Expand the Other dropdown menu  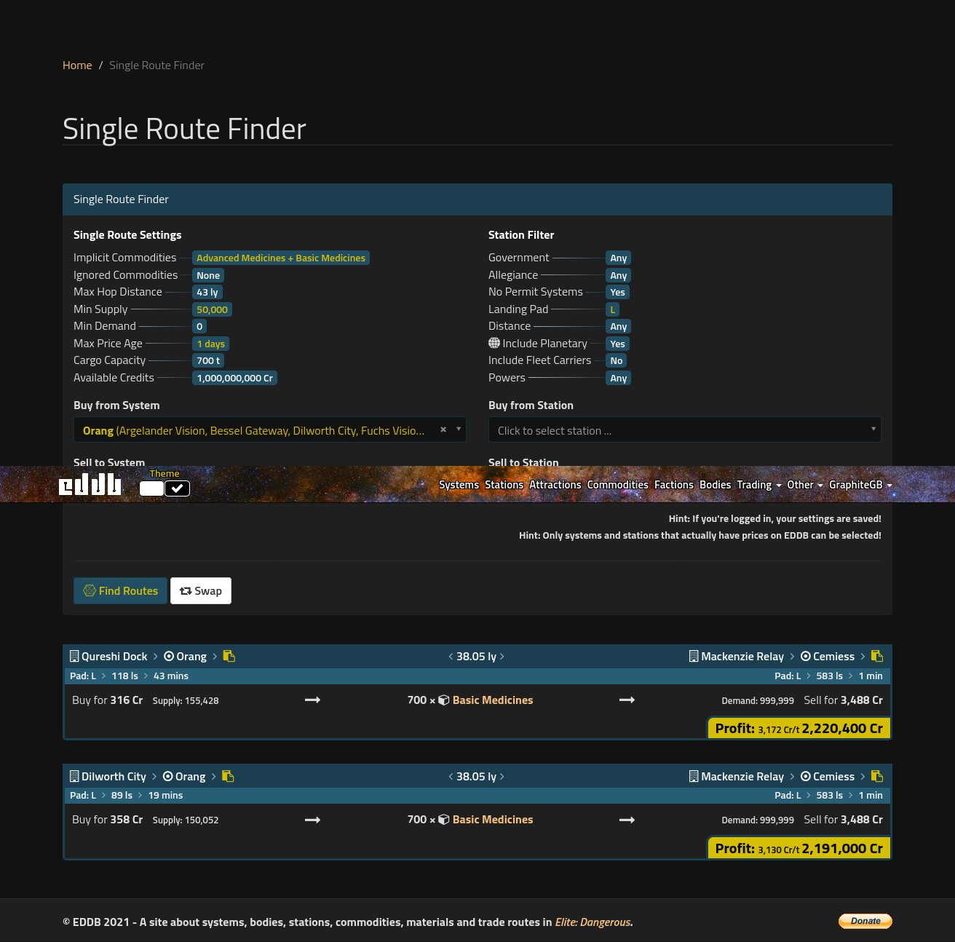[805, 485]
